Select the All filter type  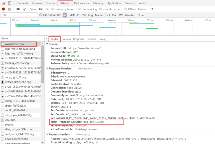(x=65, y=15)
